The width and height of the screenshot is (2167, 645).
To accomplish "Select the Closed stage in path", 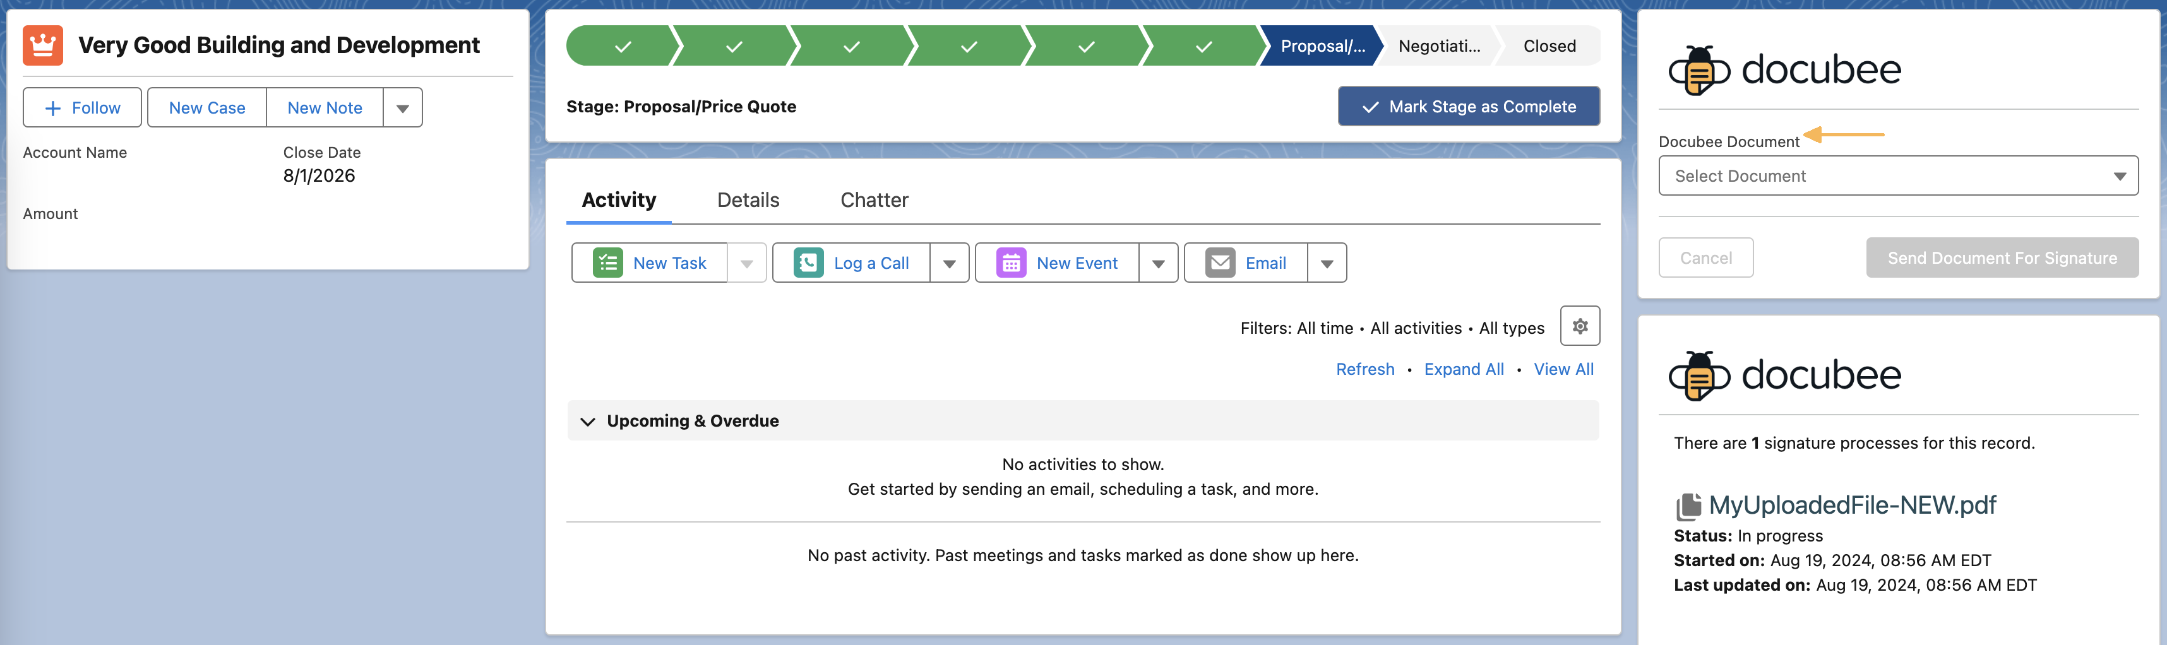I will pos(1549,46).
